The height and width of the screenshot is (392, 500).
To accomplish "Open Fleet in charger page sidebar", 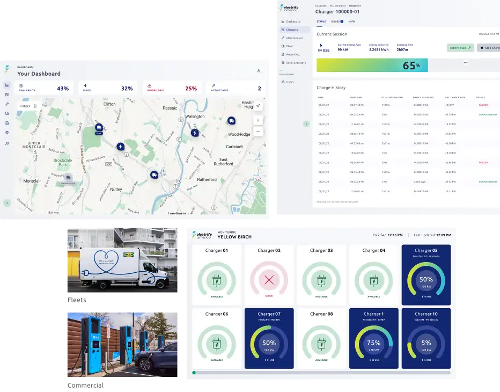I will (x=295, y=46).
